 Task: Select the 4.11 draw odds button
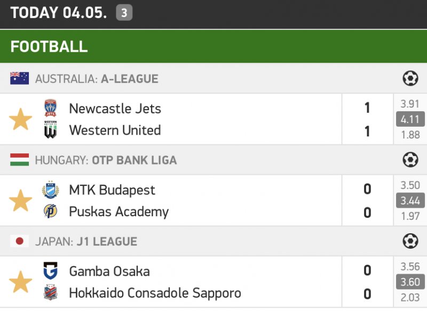[x=410, y=119]
